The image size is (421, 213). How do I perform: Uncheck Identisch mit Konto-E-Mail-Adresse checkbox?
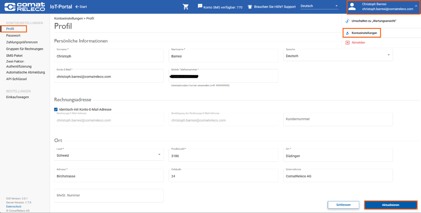[56, 110]
